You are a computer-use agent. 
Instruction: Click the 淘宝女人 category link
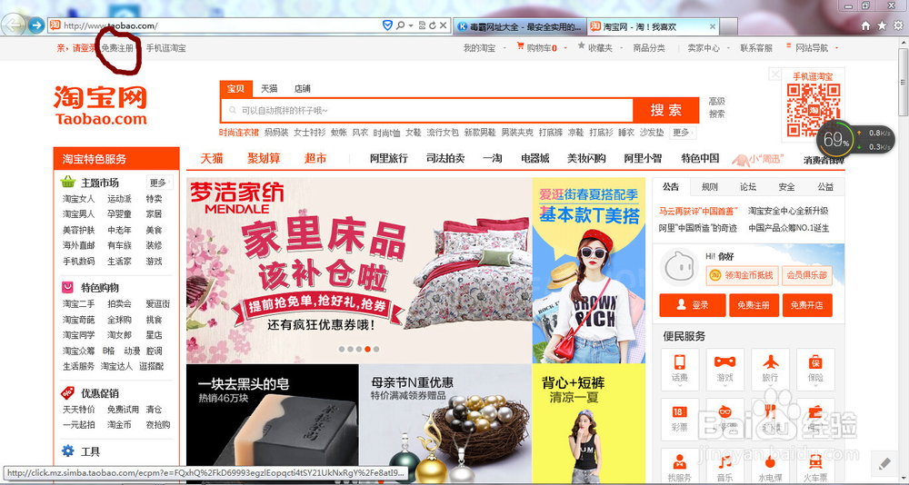tap(78, 199)
